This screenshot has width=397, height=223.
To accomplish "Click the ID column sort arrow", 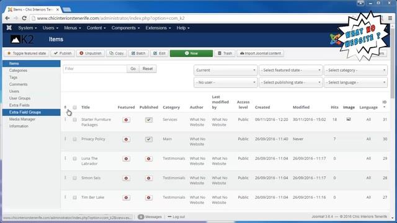I will [385, 107].
